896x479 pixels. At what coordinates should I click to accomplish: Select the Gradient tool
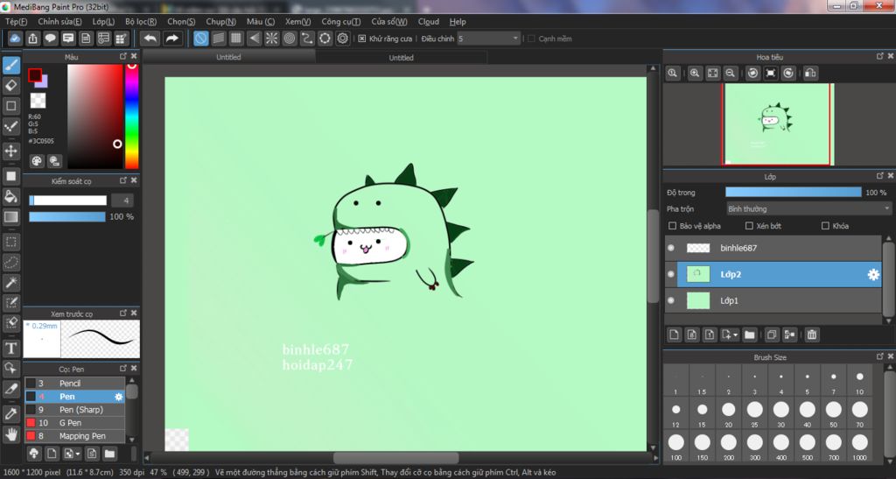[x=10, y=217]
